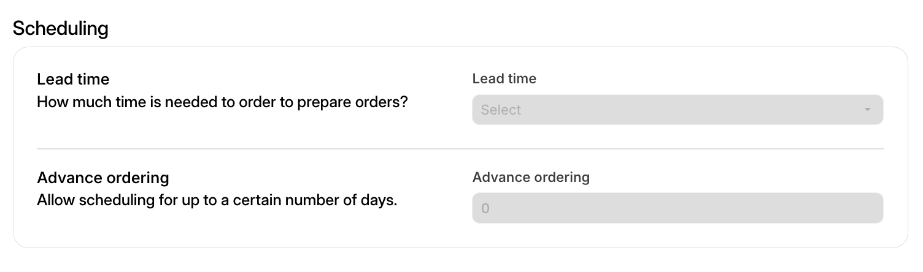Click the divider line between the two settings
The width and height of the screenshot is (923, 272).
pos(460,149)
